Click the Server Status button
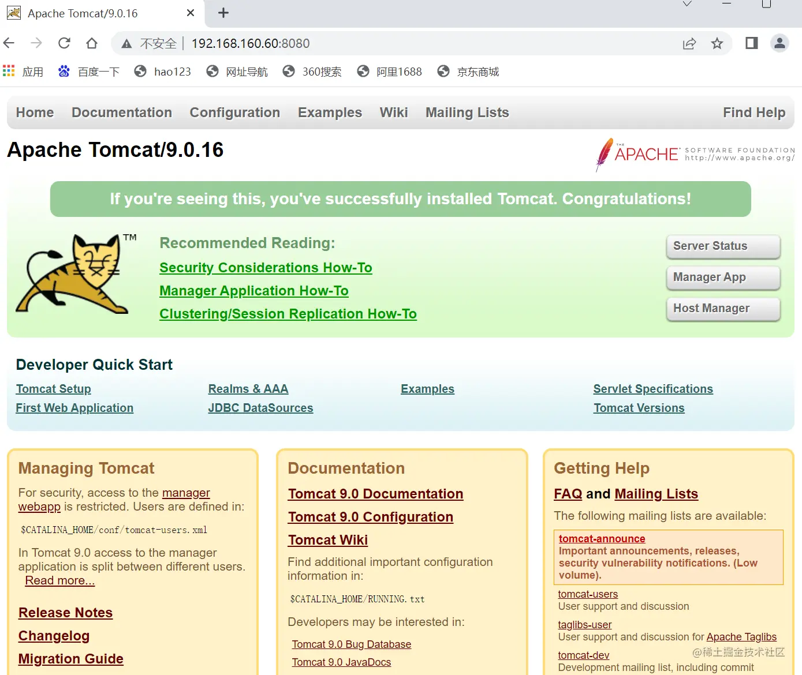Viewport: 802px width, 675px height. 723,246
